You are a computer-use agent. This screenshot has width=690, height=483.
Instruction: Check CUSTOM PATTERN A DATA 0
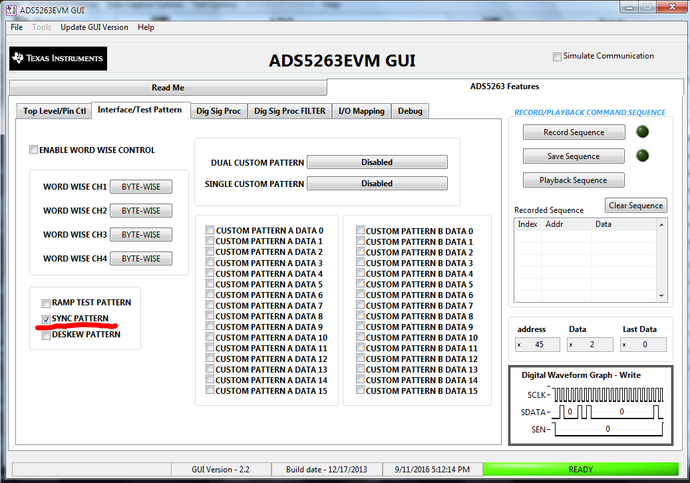click(x=210, y=230)
